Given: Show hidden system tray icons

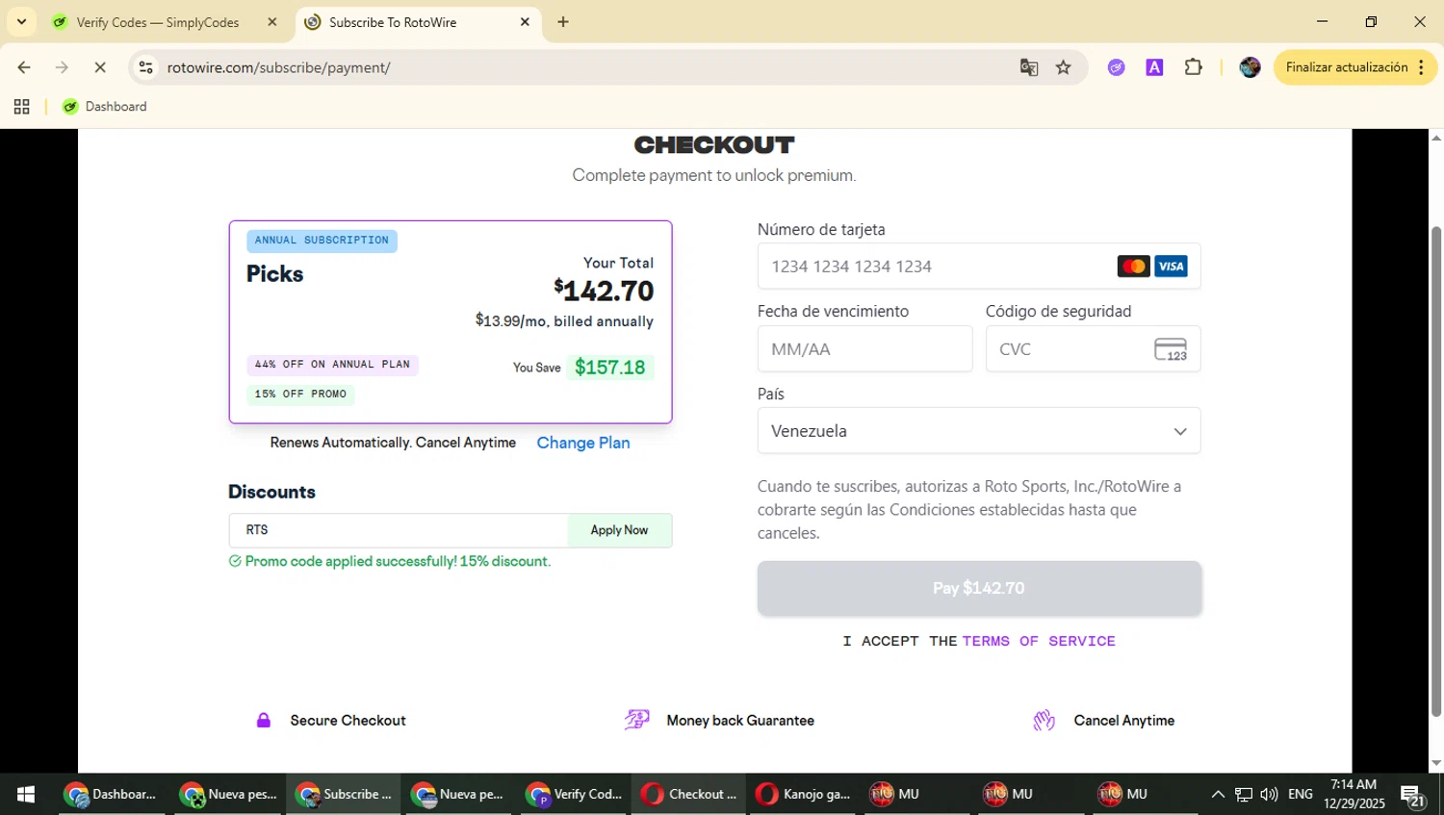Looking at the screenshot, I should coord(1218,794).
